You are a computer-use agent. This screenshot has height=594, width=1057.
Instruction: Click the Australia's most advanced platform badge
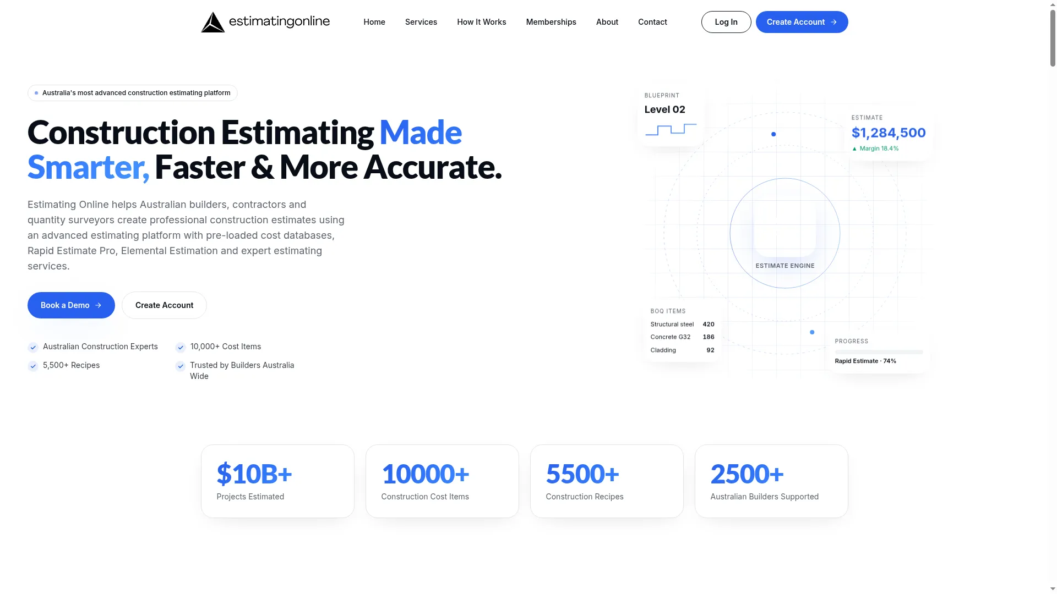(x=133, y=93)
